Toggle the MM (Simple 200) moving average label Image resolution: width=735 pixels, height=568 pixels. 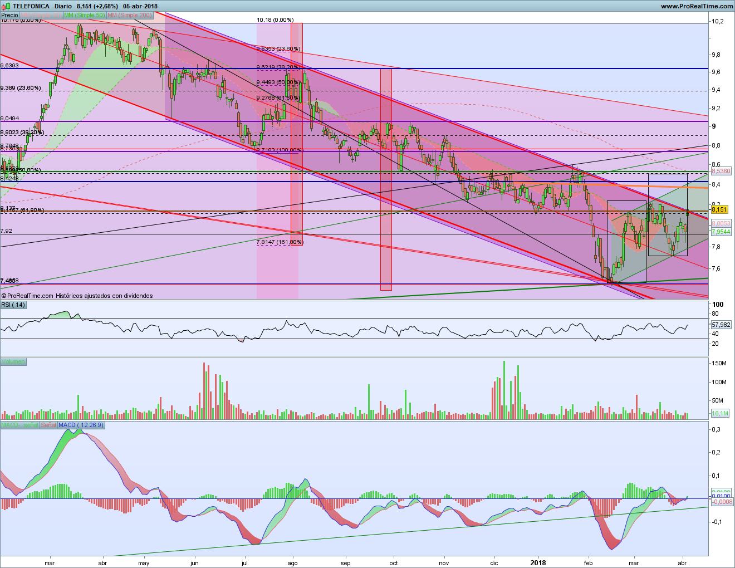[x=129, y=15]
